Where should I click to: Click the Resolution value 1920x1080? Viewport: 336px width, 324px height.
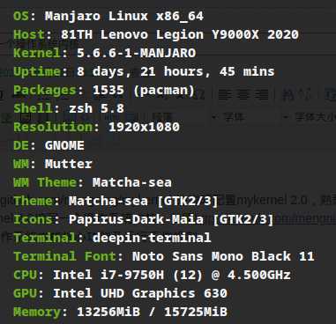(x=144, y=127)
